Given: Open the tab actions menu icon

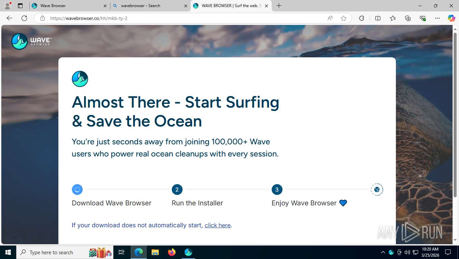Looking at the screenshot, I should point(20,6).
